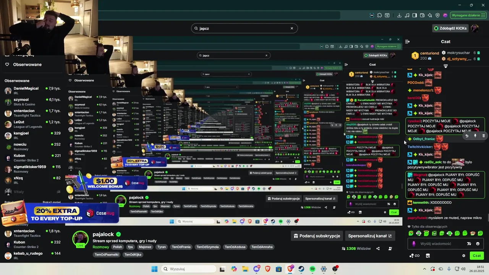This screenshot has width=489, height=275.
Task: Open Discord from the taskbar
Action: tap(256, 269)
